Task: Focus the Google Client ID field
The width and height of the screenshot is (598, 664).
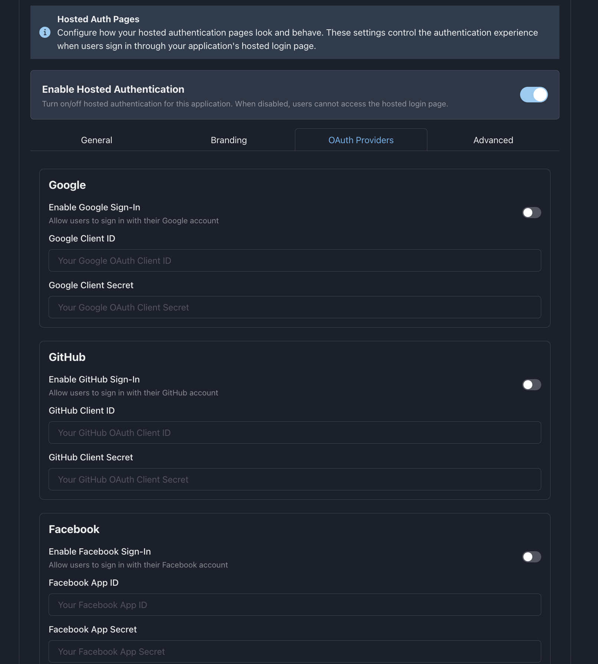Action: pyautogui.click(x=295, y=260)
